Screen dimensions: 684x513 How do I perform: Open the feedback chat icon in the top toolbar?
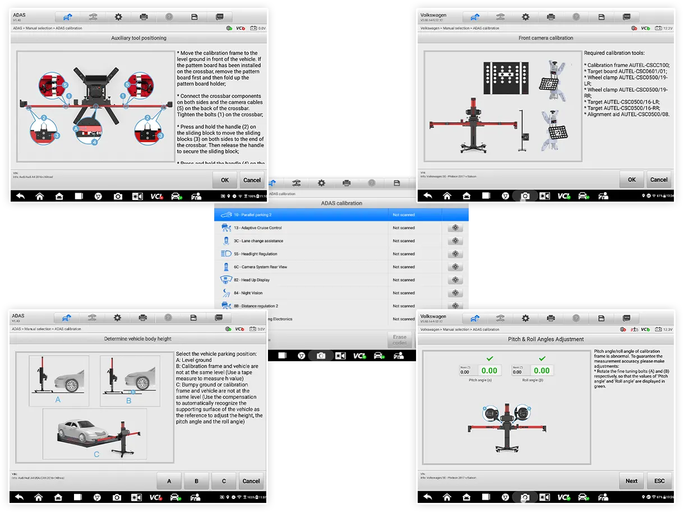(x=219, y=17)
